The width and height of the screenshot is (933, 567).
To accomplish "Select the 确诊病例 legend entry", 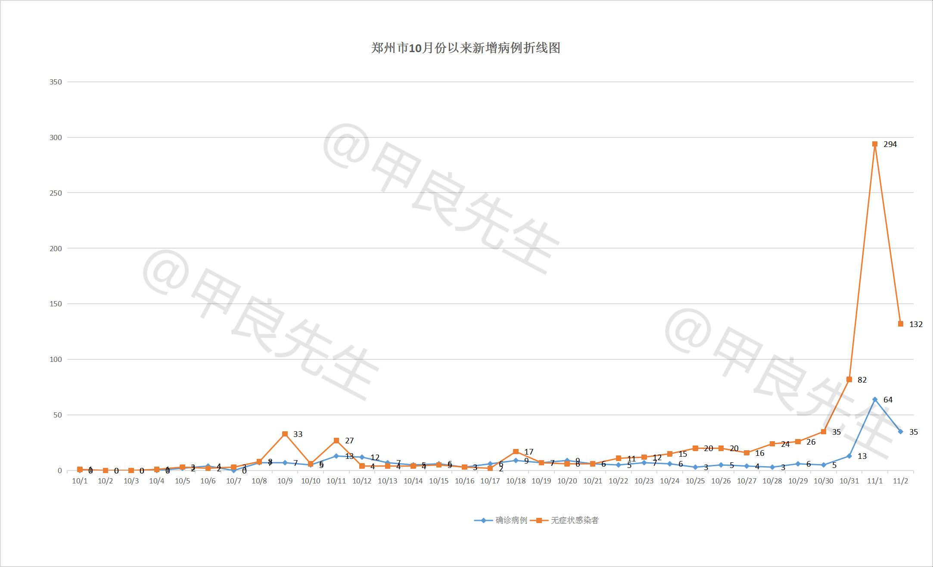I will coord(501,520).
